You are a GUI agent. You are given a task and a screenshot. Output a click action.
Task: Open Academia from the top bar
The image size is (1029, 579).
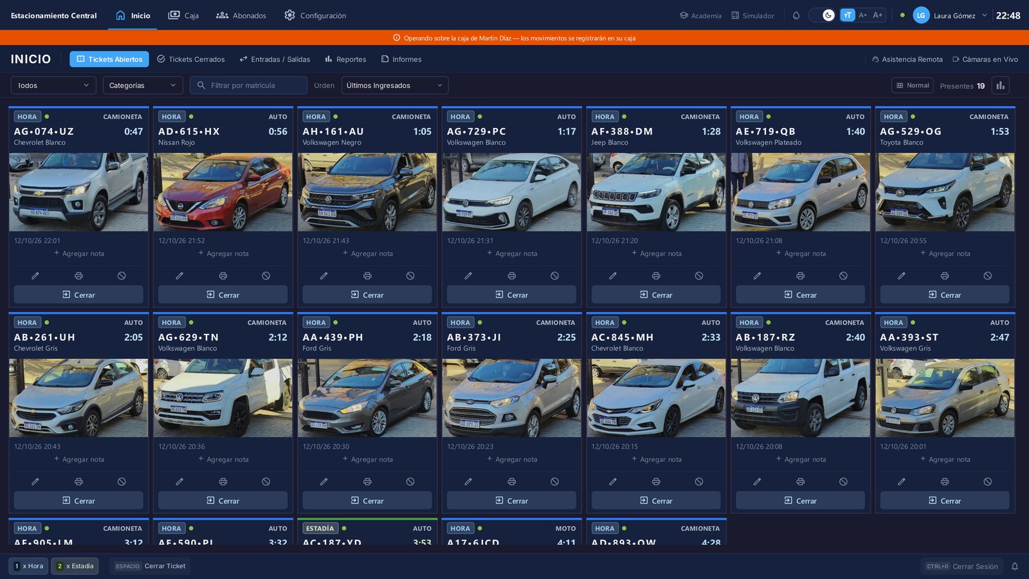point(700,15)
